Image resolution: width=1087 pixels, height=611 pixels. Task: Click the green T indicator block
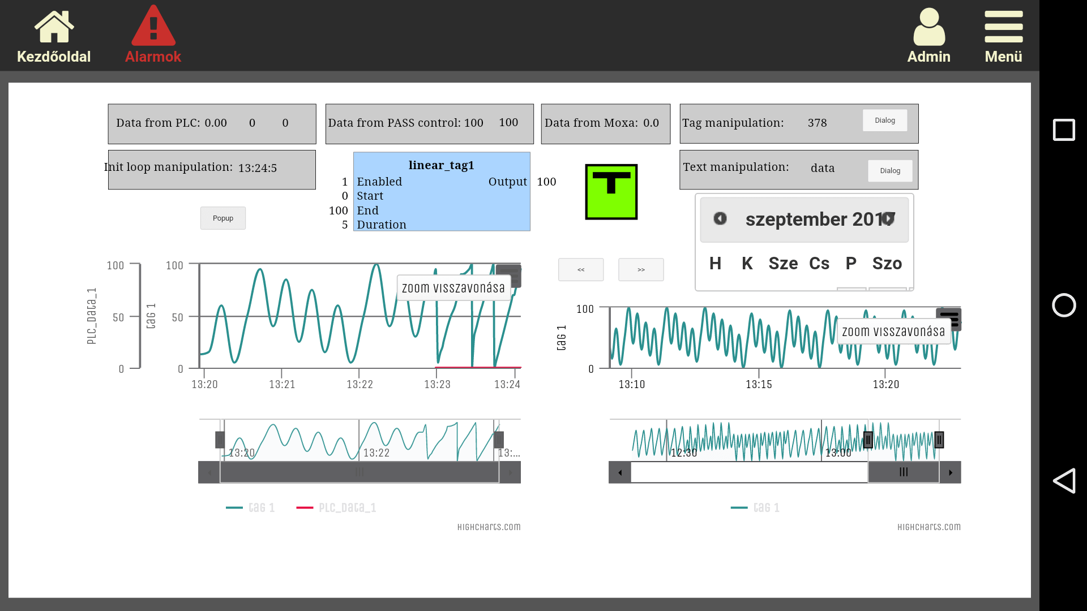point(611,192)
